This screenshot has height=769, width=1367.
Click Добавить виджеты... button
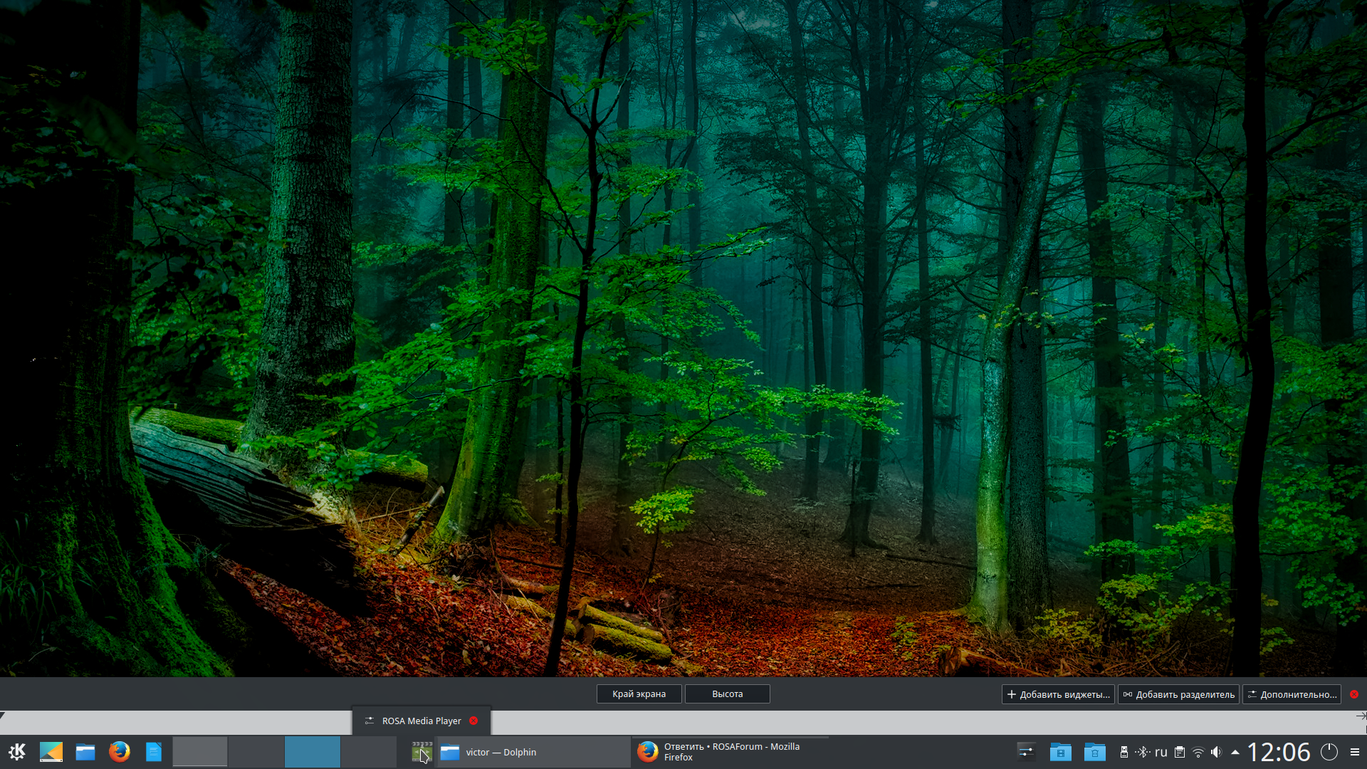[1058, 694]
